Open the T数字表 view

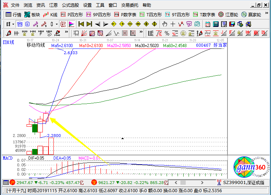tap(204, 15)
